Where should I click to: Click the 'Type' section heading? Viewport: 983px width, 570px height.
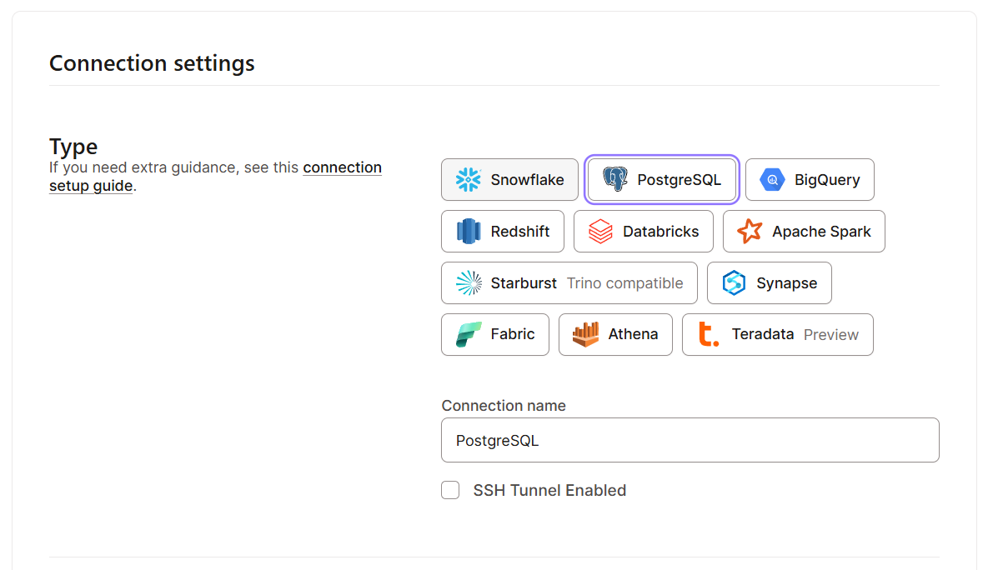(73, 147)
